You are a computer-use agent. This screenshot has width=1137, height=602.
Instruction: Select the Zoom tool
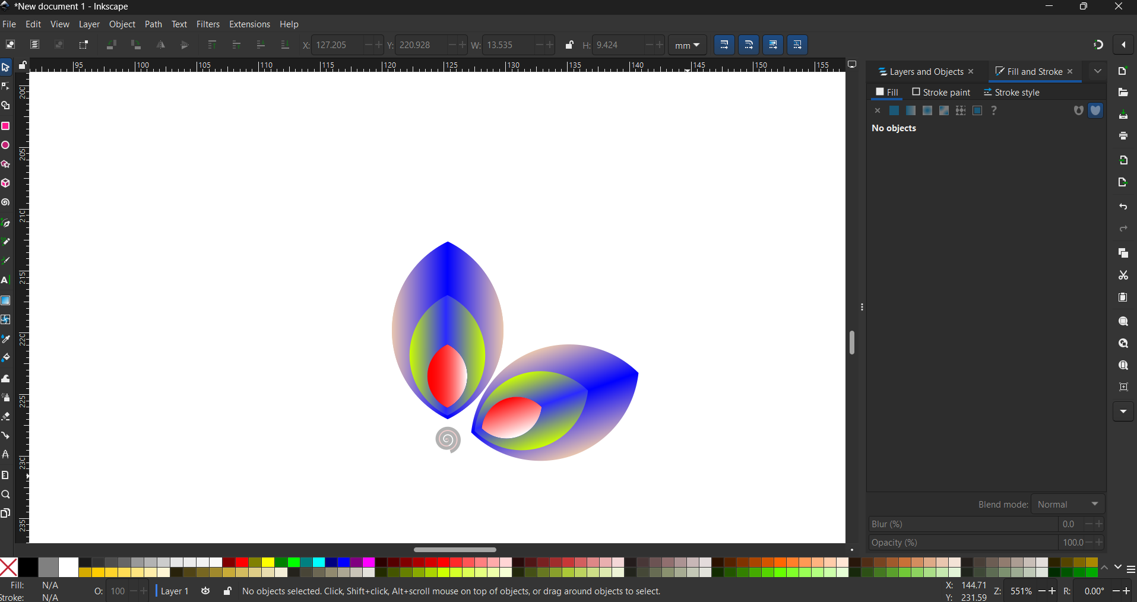6,495
